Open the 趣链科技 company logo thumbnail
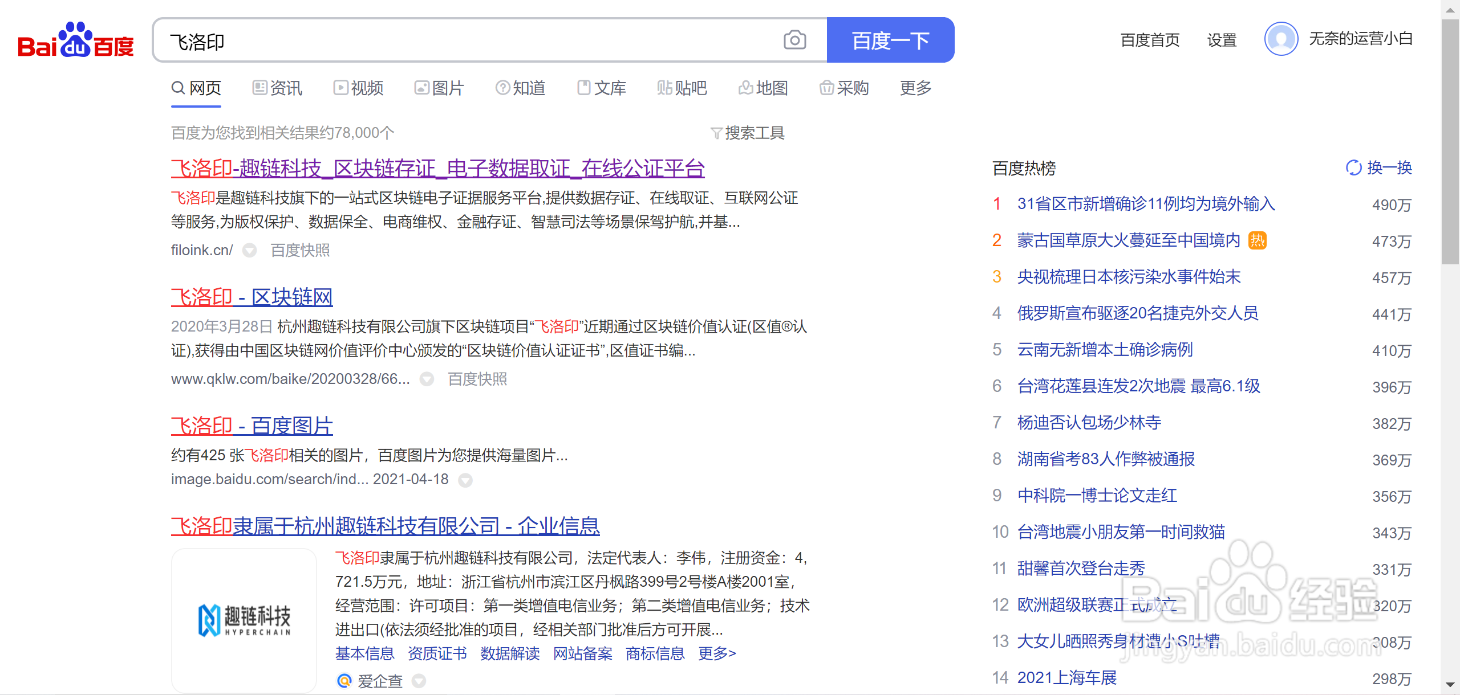The height and width of the screenshot is (695, 1460). click(x=244, y=620)
